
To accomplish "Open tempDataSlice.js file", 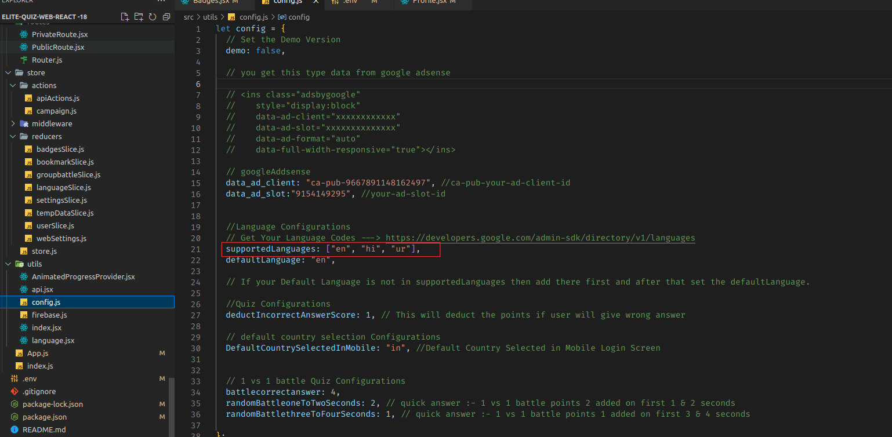I will coord(65,213).
